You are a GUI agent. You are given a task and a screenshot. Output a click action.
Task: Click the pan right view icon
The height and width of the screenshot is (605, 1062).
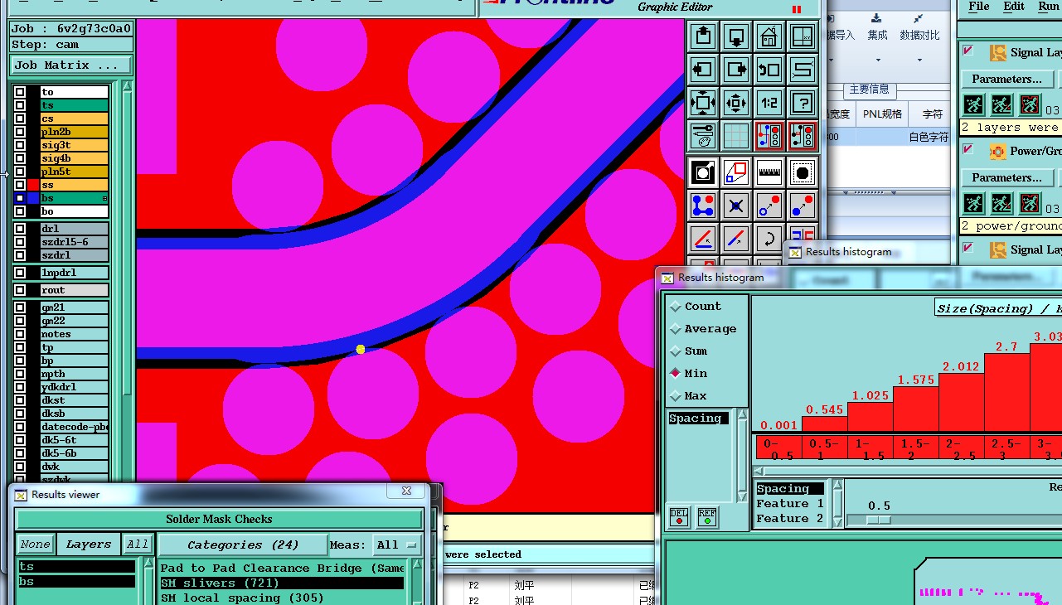736,70
